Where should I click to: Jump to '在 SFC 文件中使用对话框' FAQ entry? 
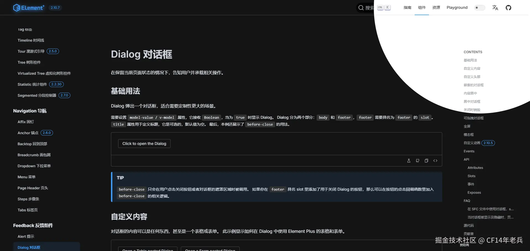click(491, 209)
